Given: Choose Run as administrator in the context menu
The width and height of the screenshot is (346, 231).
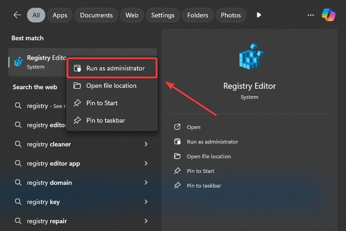Looking at the screenshot, I should click(112, 68).
